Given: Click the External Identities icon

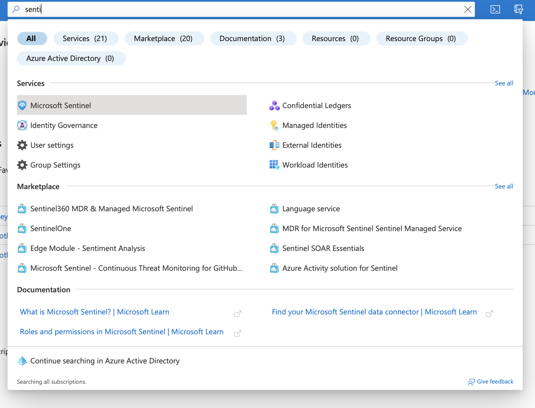Looking at the screenshot, I should [274, 145].
